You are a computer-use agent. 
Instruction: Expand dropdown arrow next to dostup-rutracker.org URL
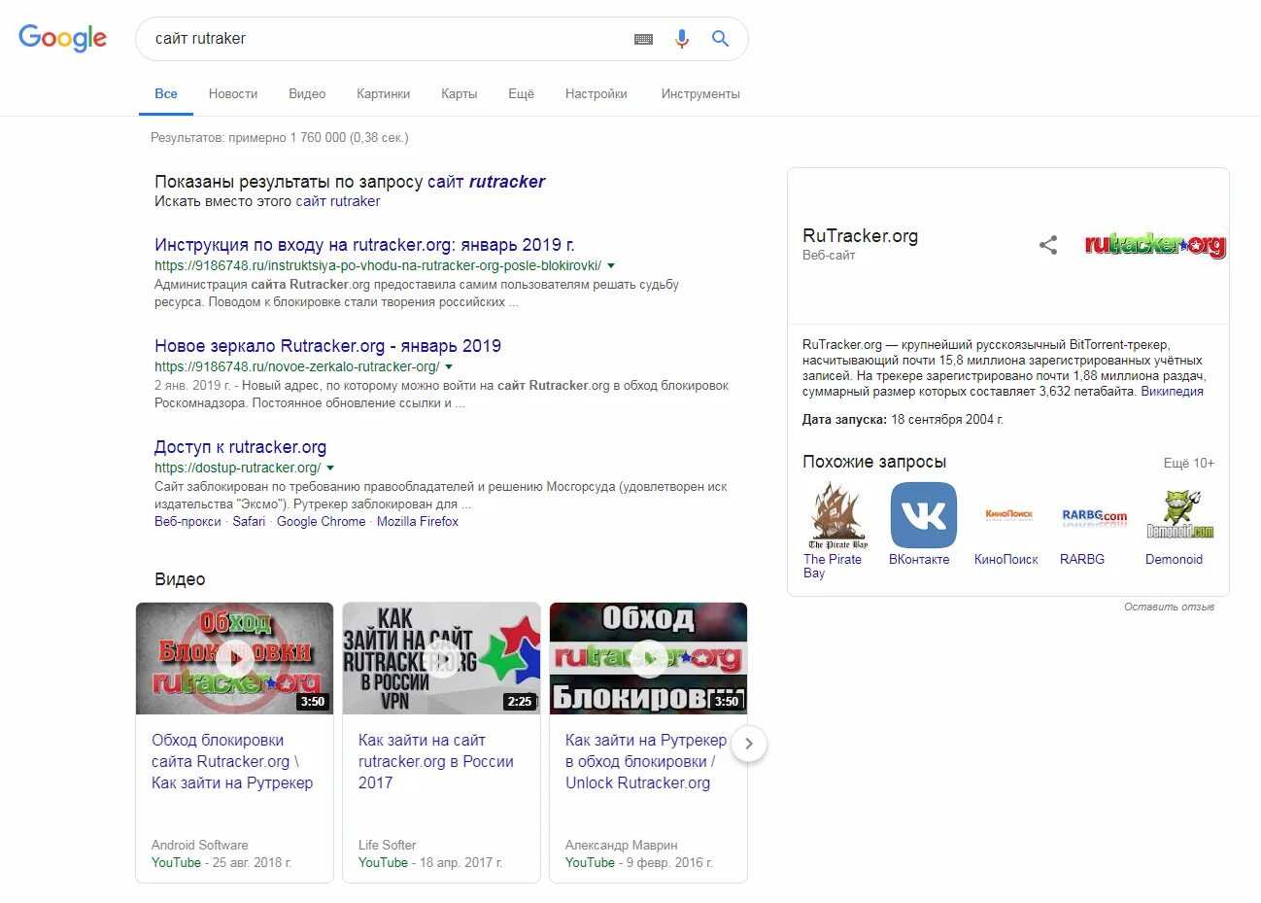pyautogui.click(x=330, y=468)
